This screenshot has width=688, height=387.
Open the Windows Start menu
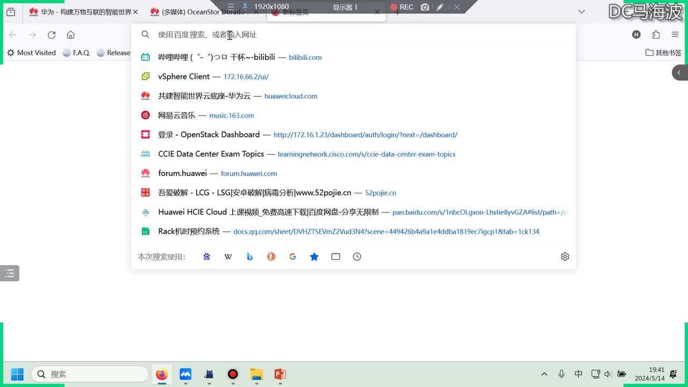tap(17, 374)
